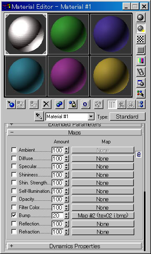Select the green material sample slot

coord(68,34)
